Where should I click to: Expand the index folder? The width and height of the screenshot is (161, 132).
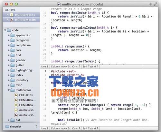(9, 75)
